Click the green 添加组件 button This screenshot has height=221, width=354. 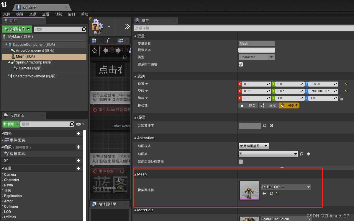point(17,29)
